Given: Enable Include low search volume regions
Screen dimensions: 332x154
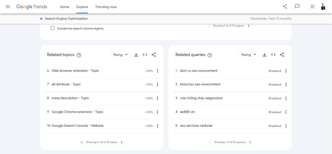Looking at the screenshot, I should [53, 28].
